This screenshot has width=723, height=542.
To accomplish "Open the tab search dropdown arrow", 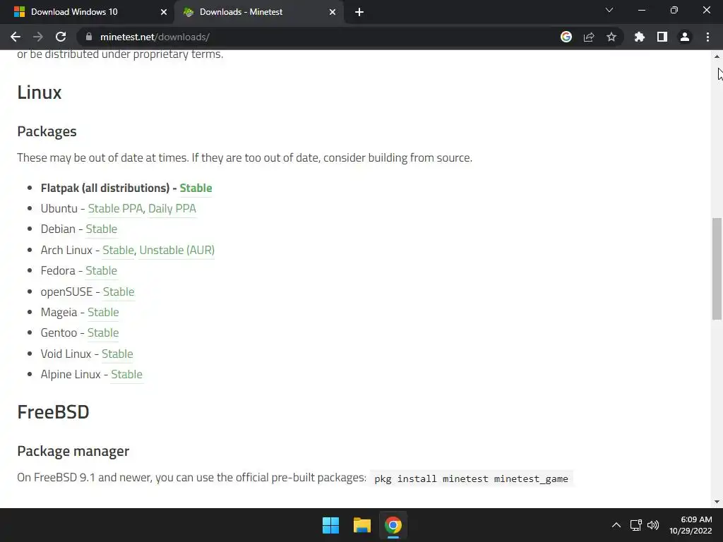I will click(609, 10).
